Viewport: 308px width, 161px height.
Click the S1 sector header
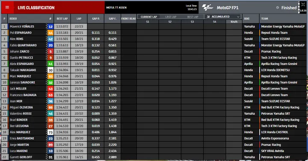[148, 22]
